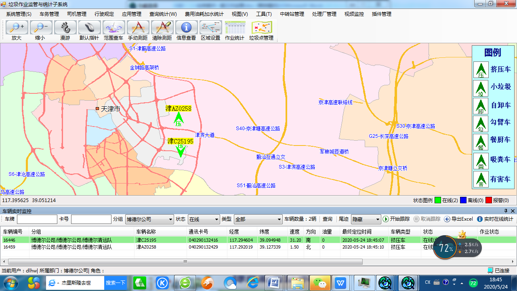
Task: Click 导出Excel export button
Action: [458, 219]
